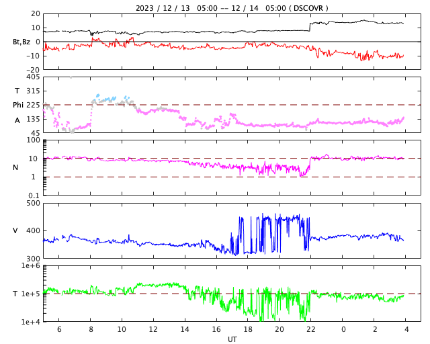Image resolution: width=430 pixels, height=344 pixels.
Task: Click the UT x-axis label
Action: click(232, 339)
